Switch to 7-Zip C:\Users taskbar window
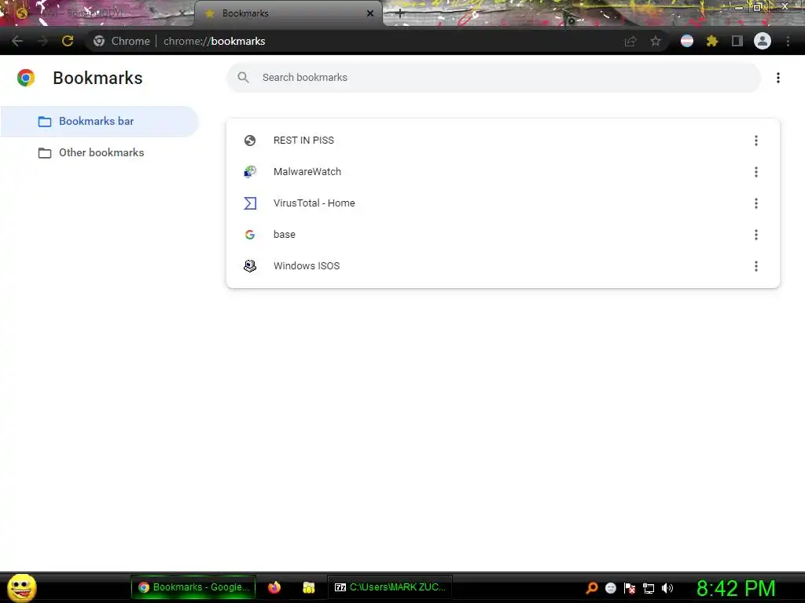805x603 pixels. pos(390,587)
